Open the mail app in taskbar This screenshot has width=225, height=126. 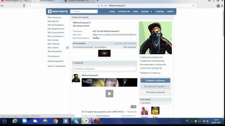point(25,121)
